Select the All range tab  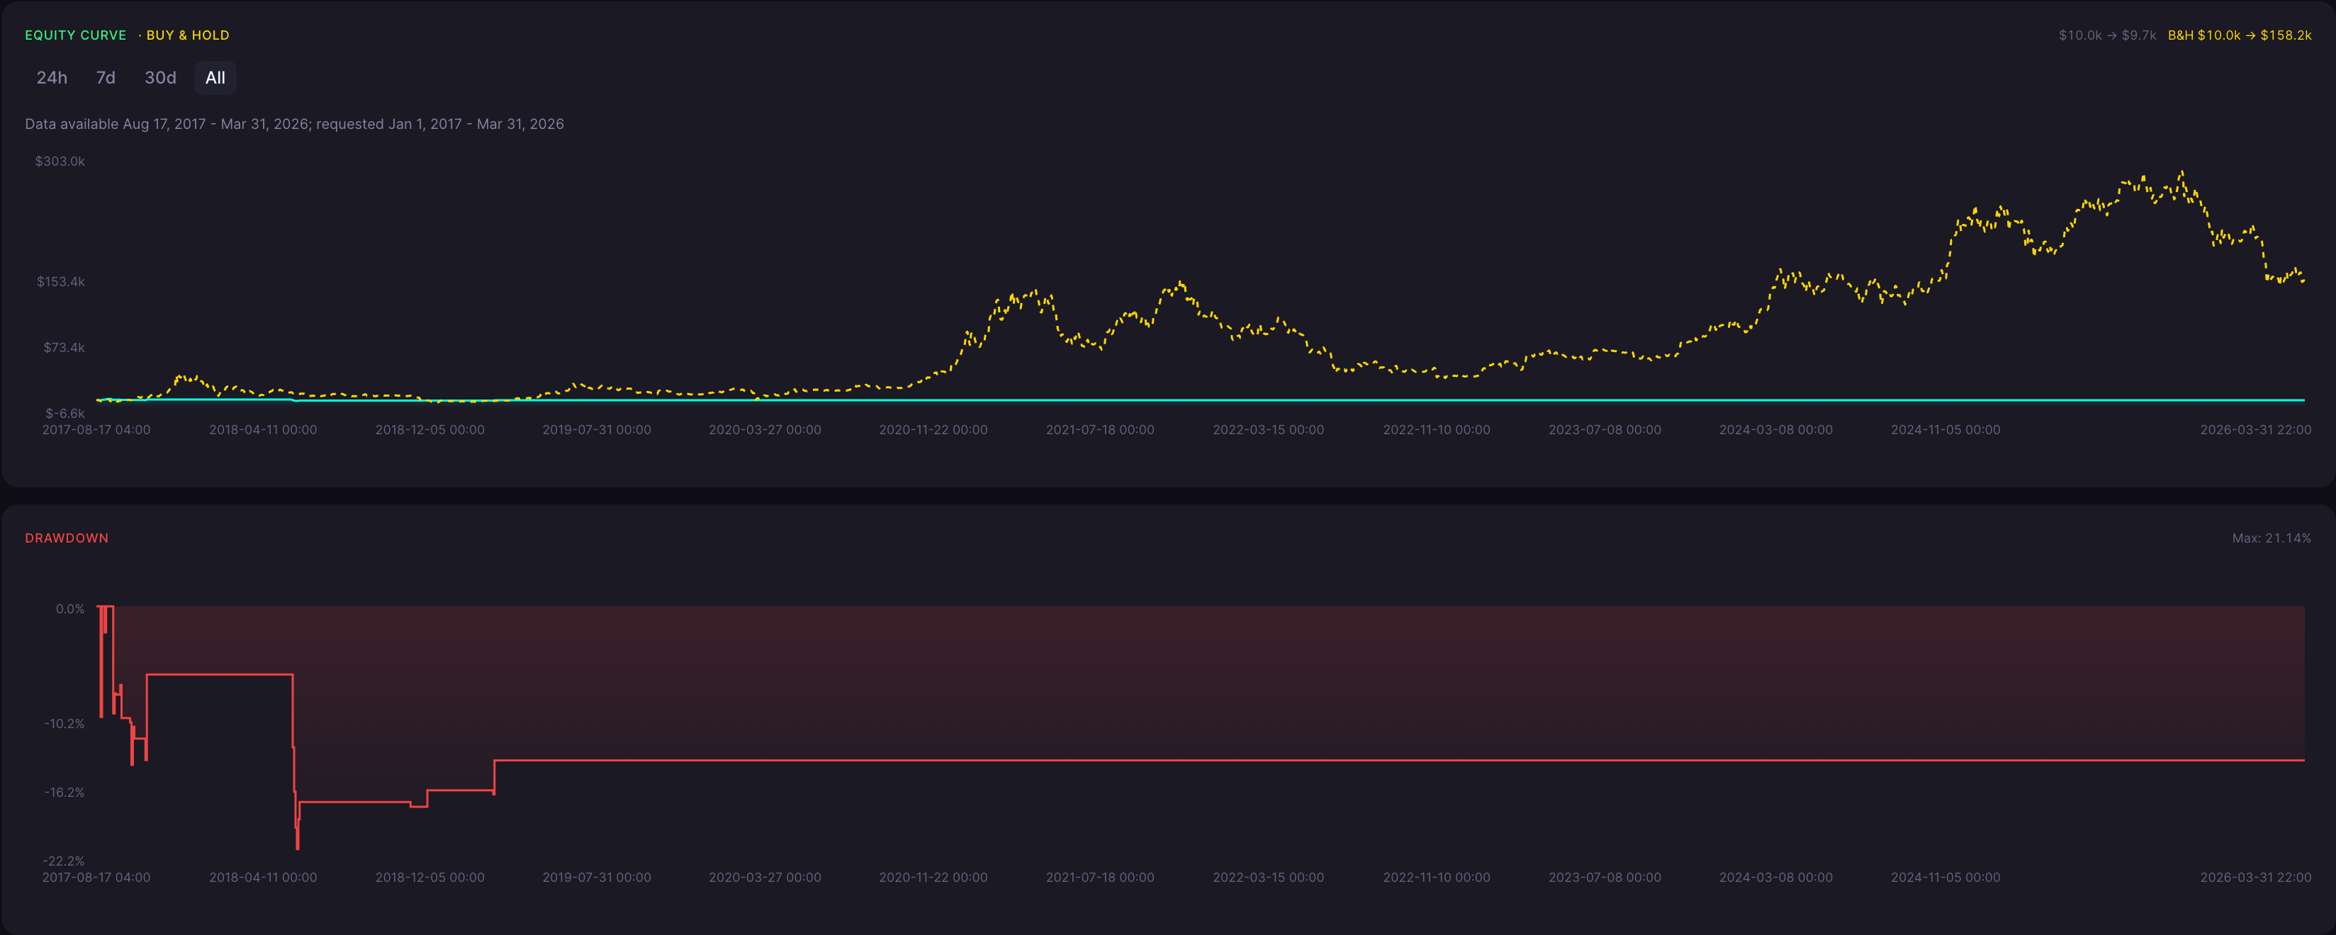216,78
